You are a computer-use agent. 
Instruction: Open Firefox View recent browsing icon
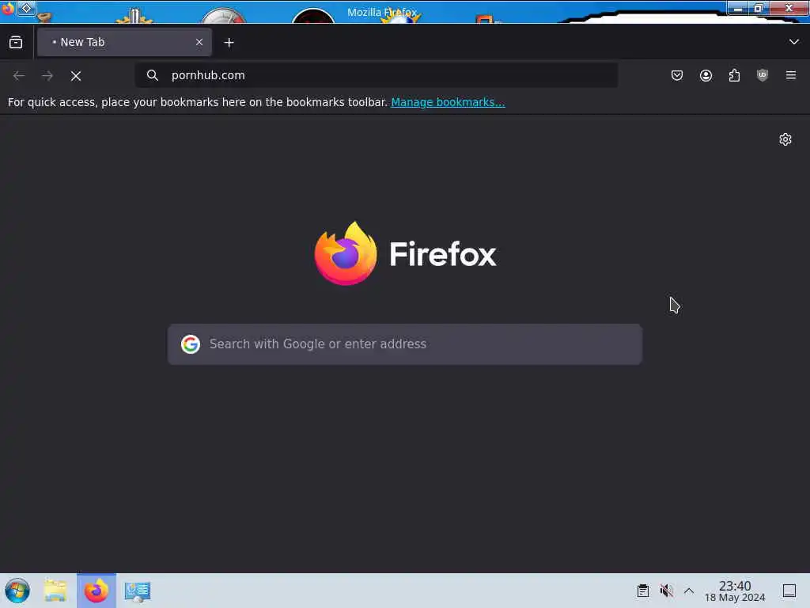coord(16,43)
